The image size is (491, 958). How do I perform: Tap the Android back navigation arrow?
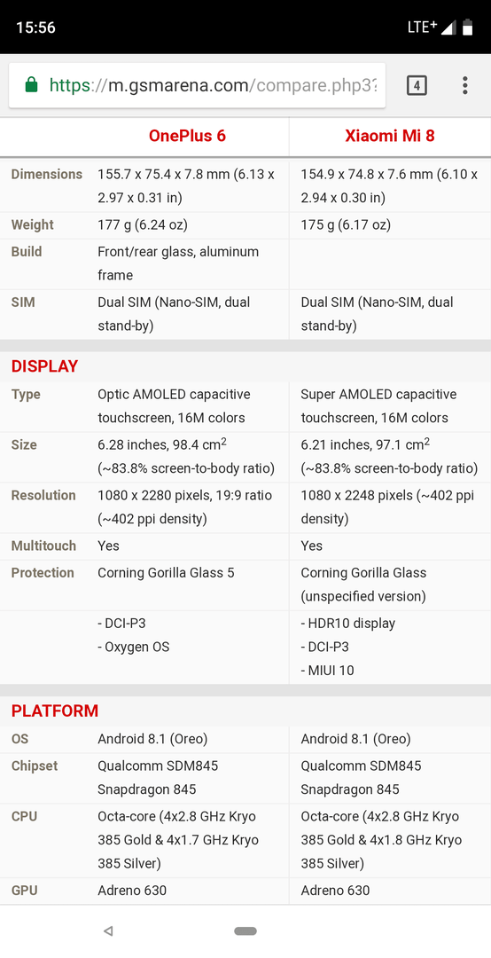pyautogui.click(x=108, y=931)
